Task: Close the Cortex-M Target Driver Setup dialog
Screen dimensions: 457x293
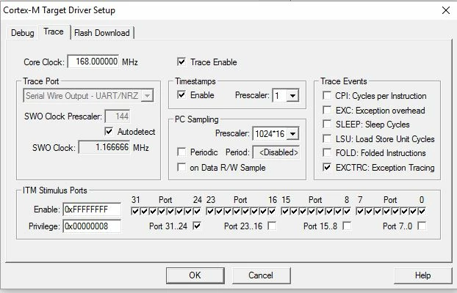Action: (446, 10)
